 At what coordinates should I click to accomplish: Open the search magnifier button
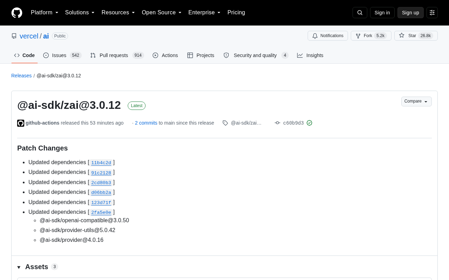(360, 13)
